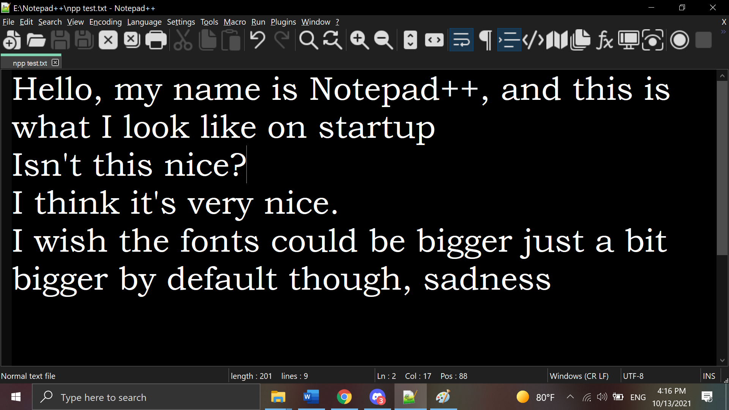
Task: Open Chrome from taskbar
Action: click(x=344, y=397)
